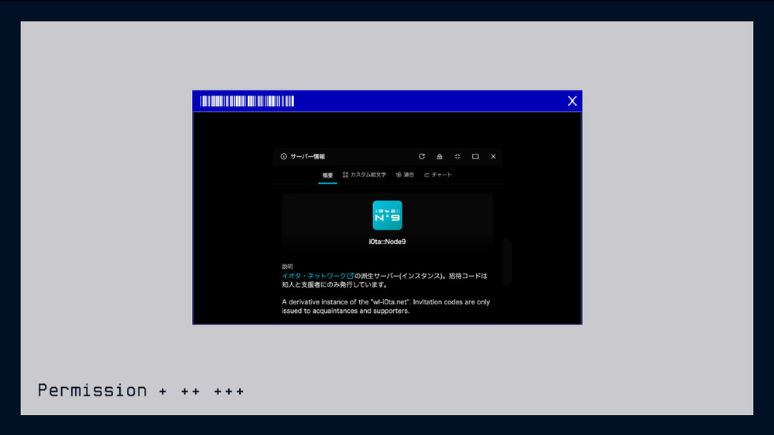This screenshot has height=435, width=774.
Task: Select the triple plus permission level
Action: [x=229, y=392]
